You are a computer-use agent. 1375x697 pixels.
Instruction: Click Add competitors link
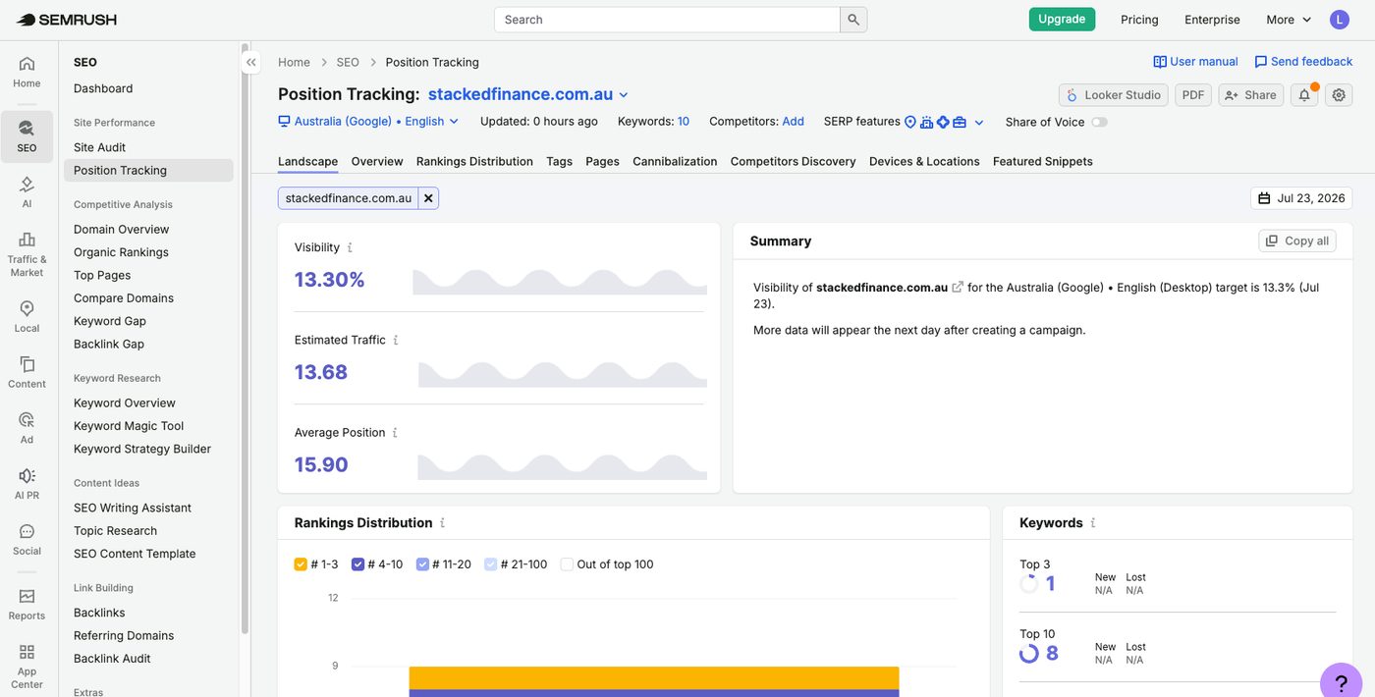793,122
